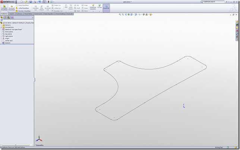Select the Shell feature

(77, 11)
